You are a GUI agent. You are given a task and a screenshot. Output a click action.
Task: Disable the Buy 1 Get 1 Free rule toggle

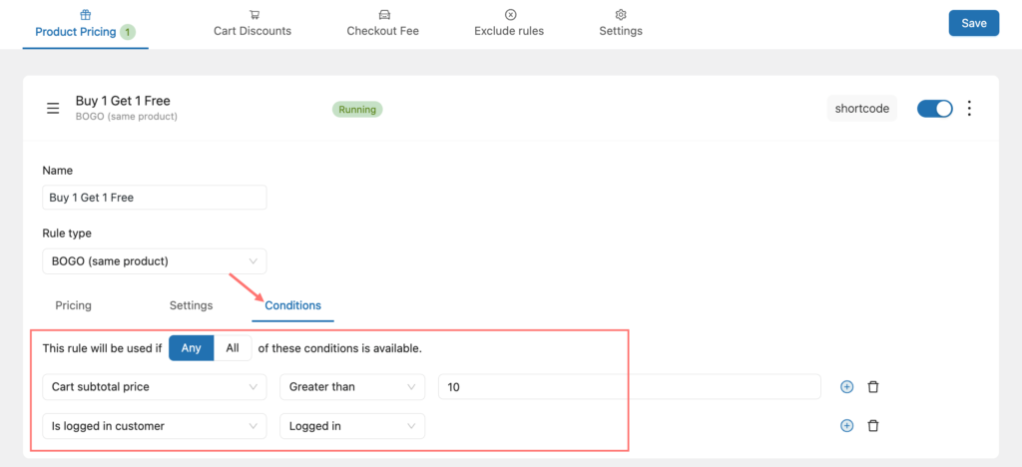click(934, 109)
